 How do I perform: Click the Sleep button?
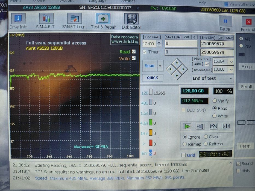[246, 67]
